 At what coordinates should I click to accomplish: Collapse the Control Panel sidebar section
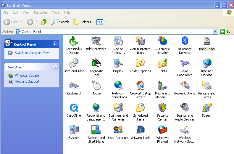55,44
